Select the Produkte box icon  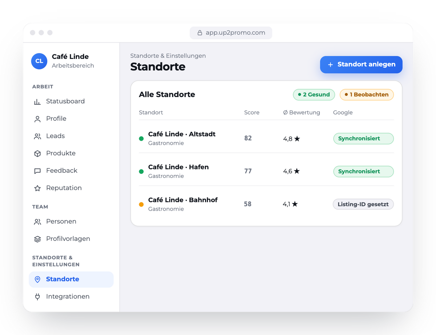click(37, 153)
